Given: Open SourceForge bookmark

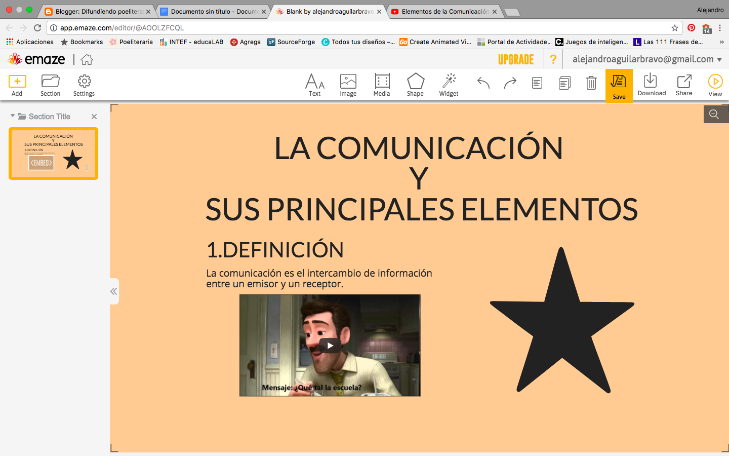Looking at the screenshot, I should pyautogui.click(x=291, y=42).
